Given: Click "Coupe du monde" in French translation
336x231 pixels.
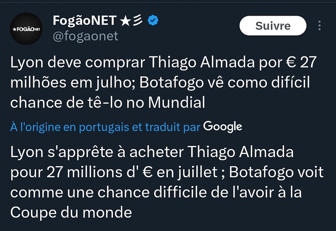Looking at the screenshot, I should (71, 212).
